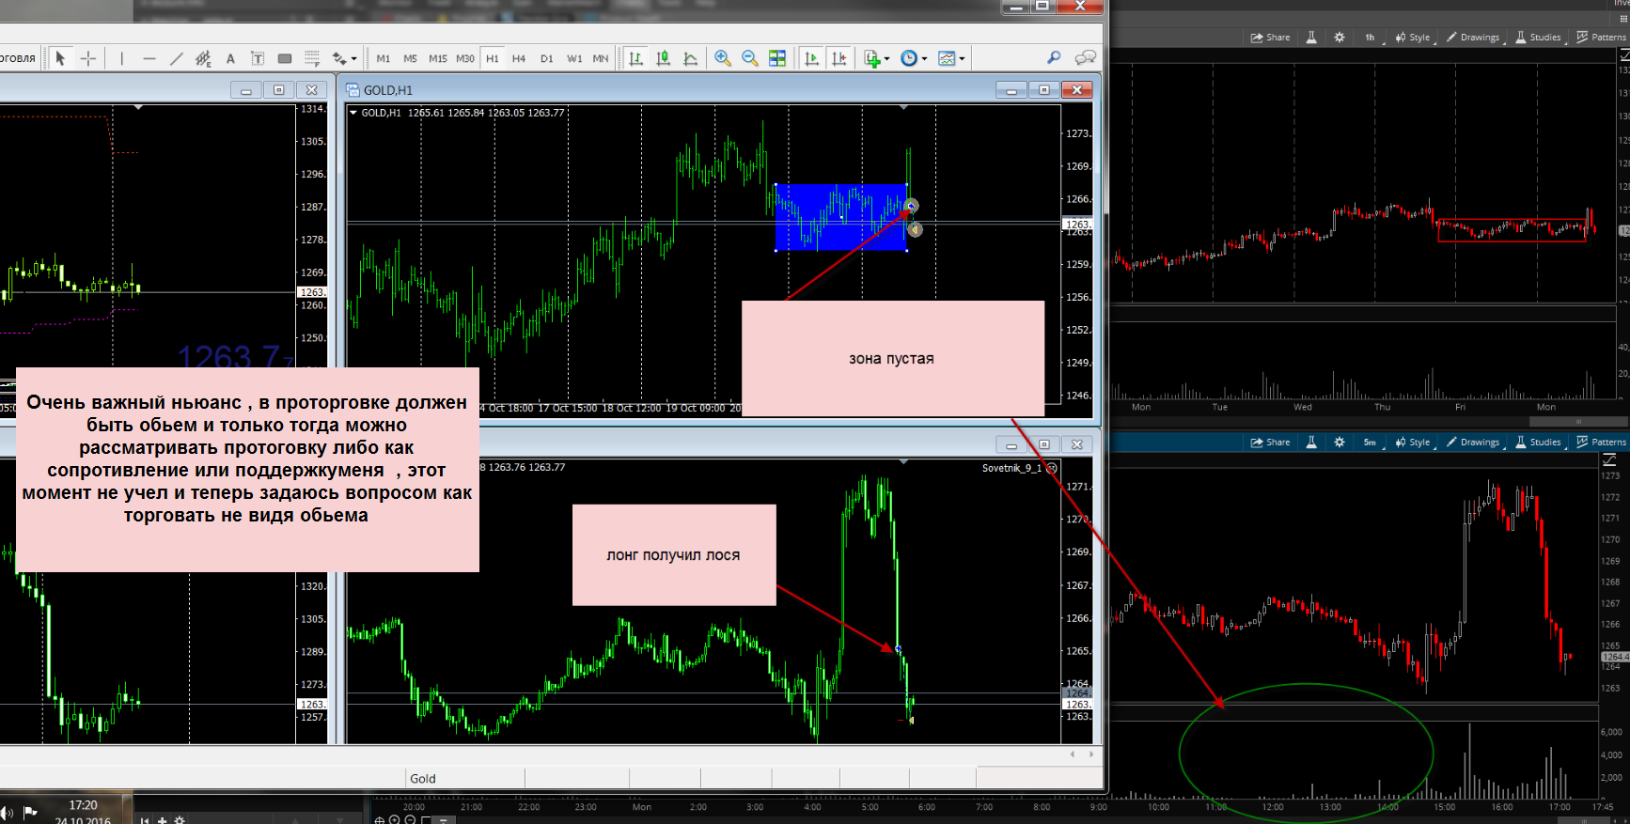Open the 5m timeframe dropdown
The height and width of the screenshot is (824, 1630).
[x=1373, y=443]
